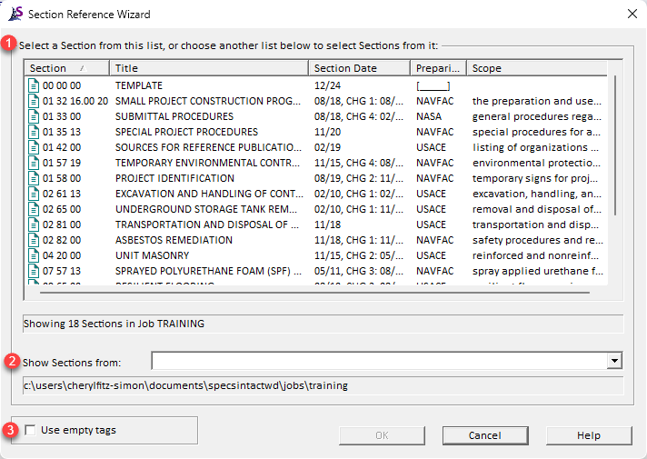Select the PROJECT IDENTIFICATION title
Screen dimensions: 647x459
pos(174,178)
